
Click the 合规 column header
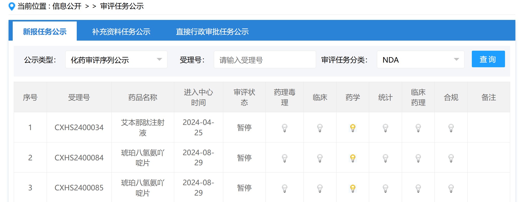click(x=451, y=97)
